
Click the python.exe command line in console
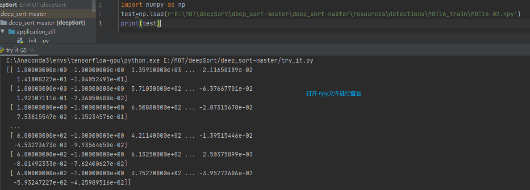pos(159,61)
